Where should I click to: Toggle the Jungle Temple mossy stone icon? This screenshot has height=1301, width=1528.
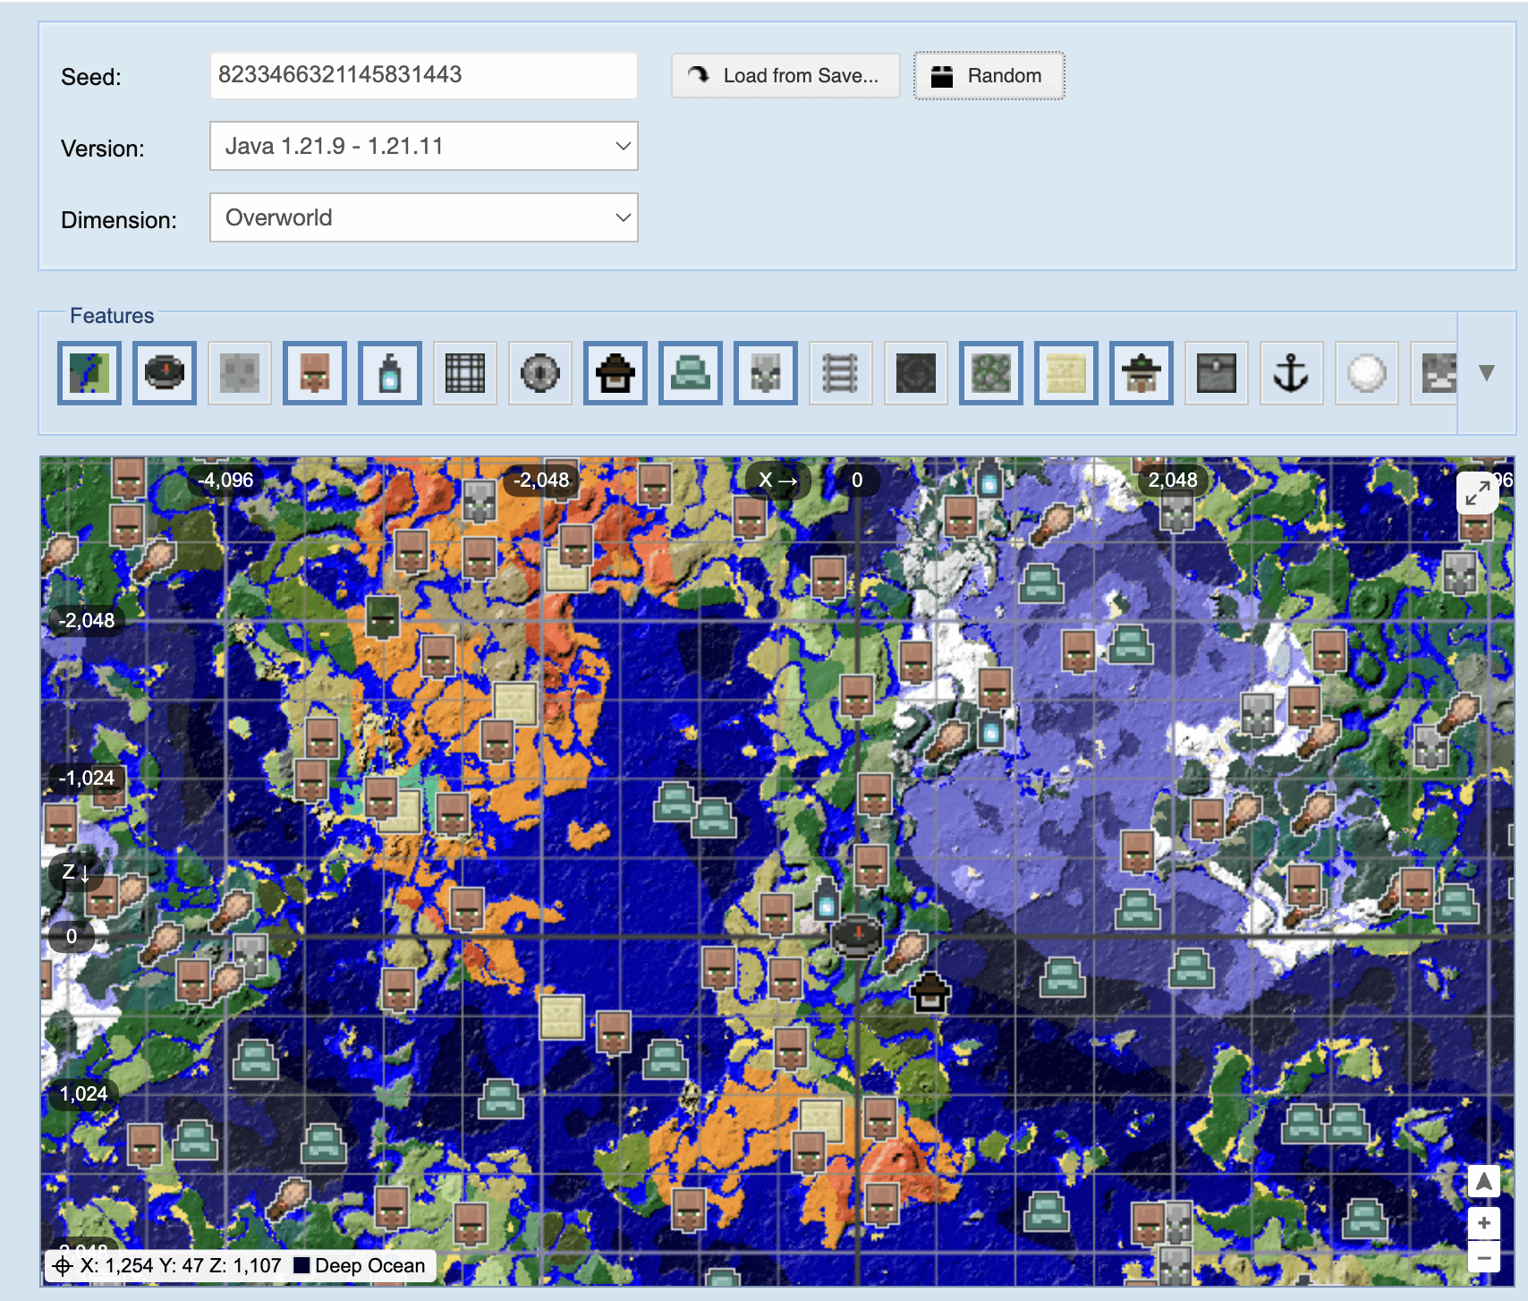(991, 373)
